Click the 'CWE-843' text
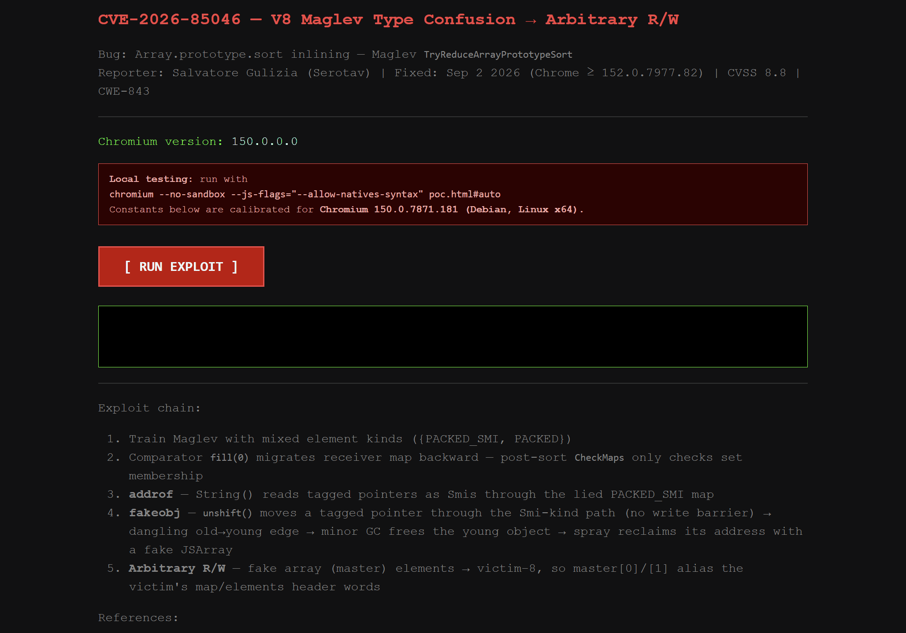Viewport: 906px width, 633px height. click(x=124, y=92)
